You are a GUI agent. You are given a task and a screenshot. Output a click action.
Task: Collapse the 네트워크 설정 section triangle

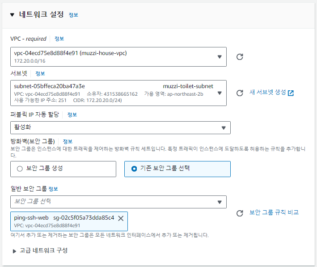point(12,15)
